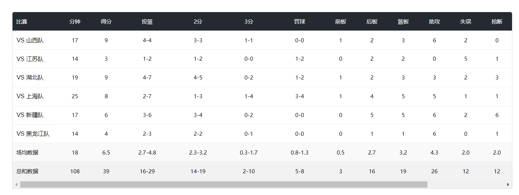Viewport: 519px width, 195px height.
Task: Click the horizontal scrollbar thumb
Action: coord(224,184)
